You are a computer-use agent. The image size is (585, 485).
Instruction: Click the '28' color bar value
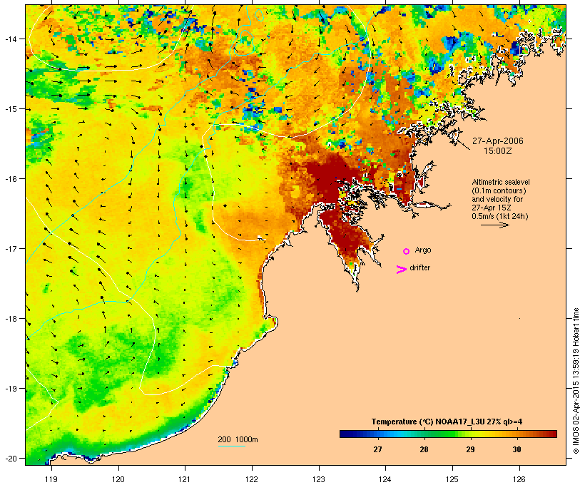click(424, 449)
